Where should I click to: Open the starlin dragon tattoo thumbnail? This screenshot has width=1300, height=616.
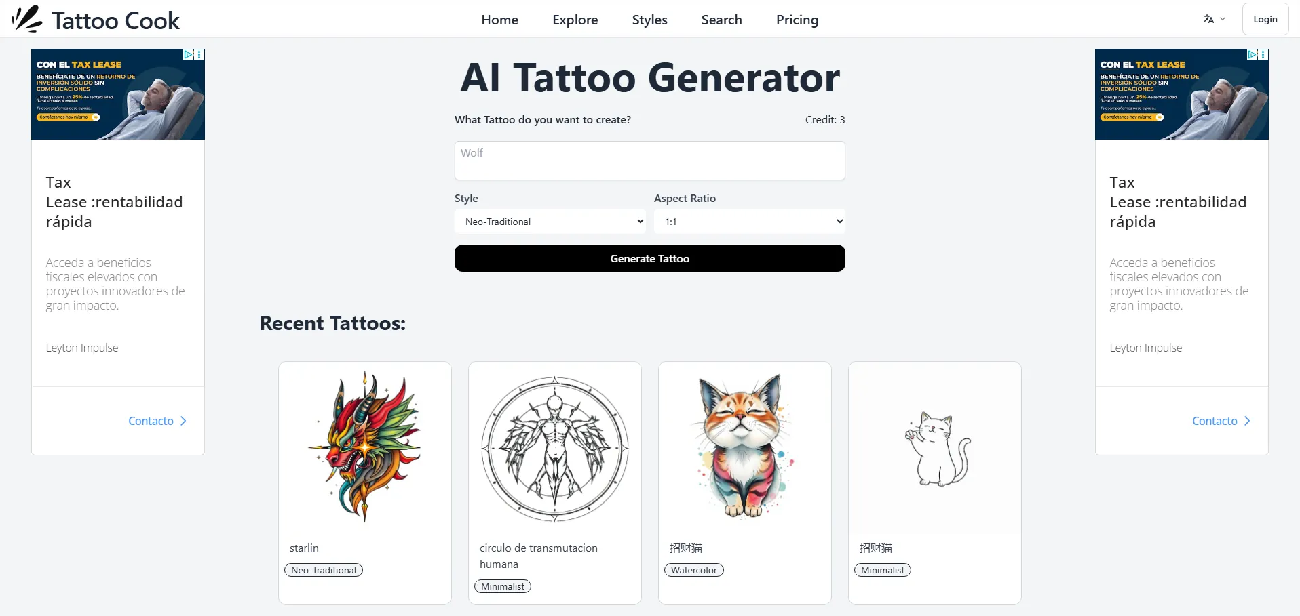click(365, 447)
